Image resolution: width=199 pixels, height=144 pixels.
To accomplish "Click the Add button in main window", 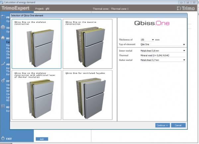I will pos(42,139).
